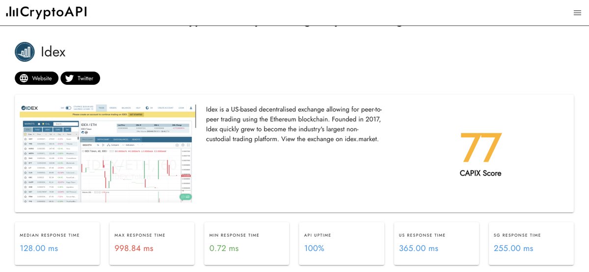Click the API Uptime label

(318, 235)
